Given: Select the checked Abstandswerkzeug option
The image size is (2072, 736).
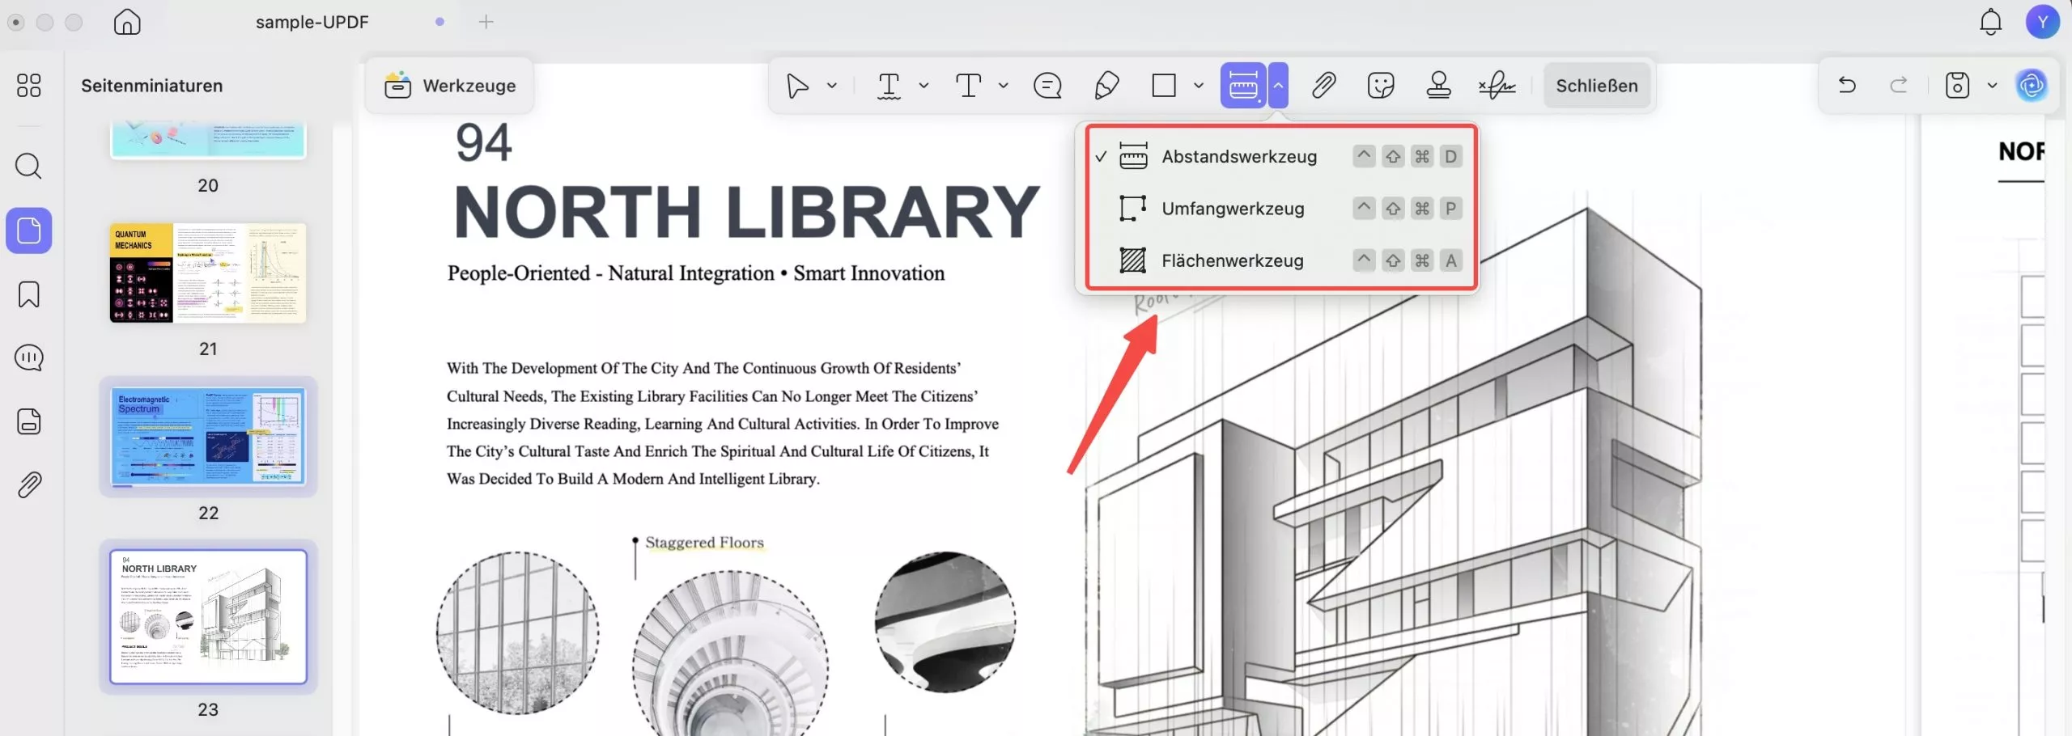Looking at the screenshot, I should click(1238, 156).
